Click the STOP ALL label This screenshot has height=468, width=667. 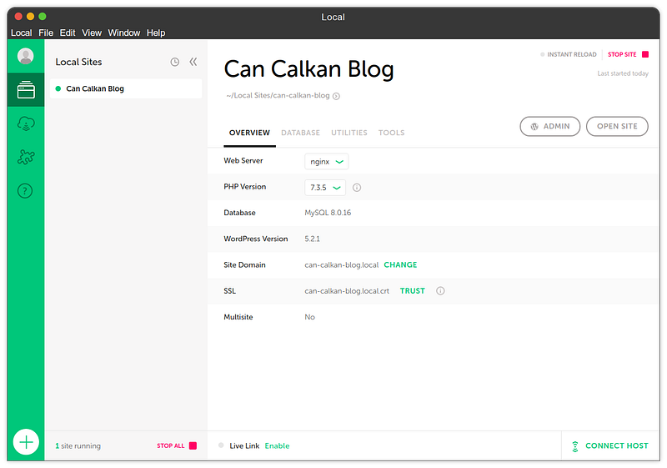(x=171, y=445)
